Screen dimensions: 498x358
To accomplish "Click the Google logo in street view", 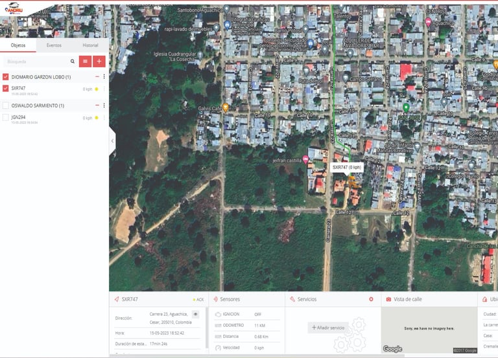I will tap(392, 349).
